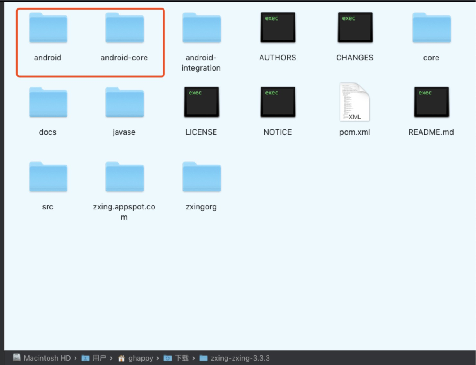476x365 pixels.
Task: Click the arrow between ghappy and 下载
Action: pyautogui.click(x=157, y=358)
